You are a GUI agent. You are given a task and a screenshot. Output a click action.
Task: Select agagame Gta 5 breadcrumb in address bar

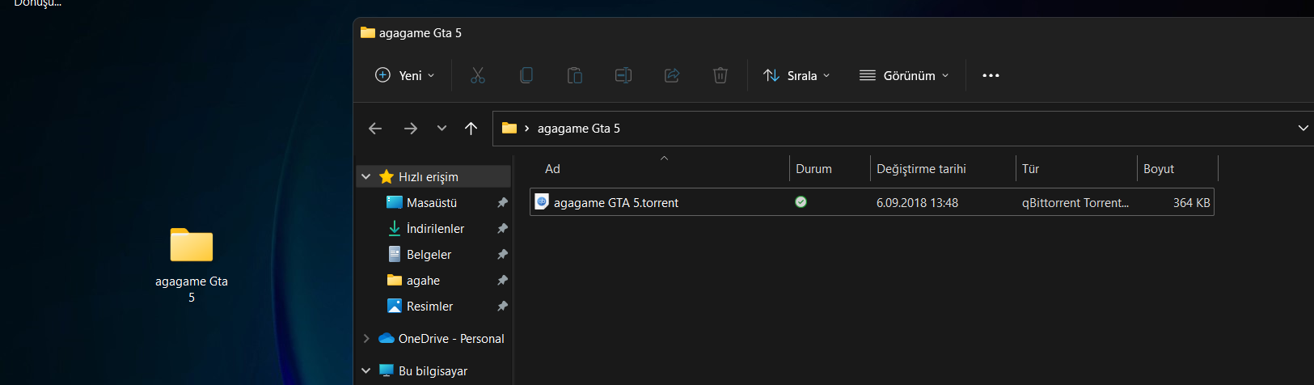[x=579, y=129]
